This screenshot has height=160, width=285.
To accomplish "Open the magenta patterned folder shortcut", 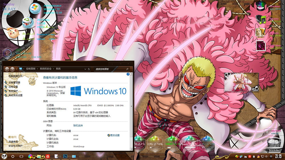I will (x=261, y=45).
